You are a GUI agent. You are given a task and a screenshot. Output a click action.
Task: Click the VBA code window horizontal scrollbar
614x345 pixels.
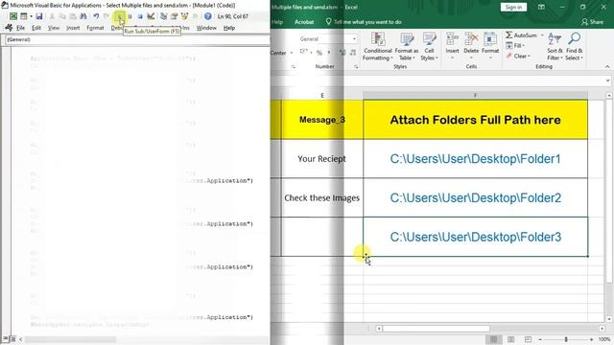(x=70, y=339)
